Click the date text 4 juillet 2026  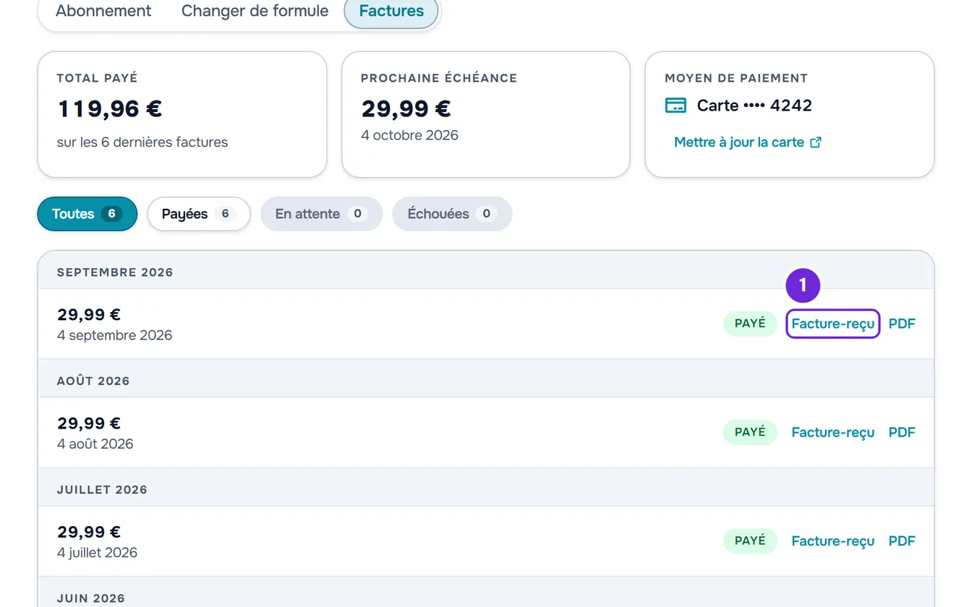pyautogui.click(x=98, y=553)
